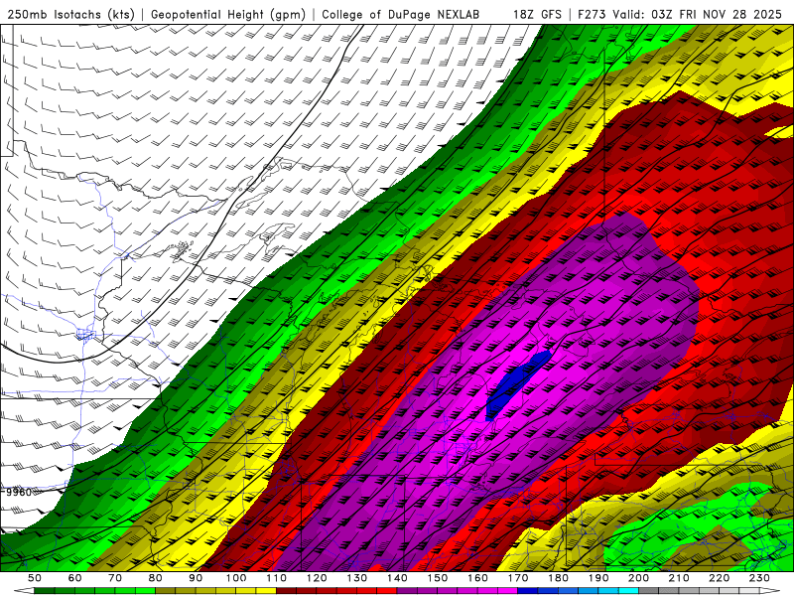Click legend value 130
This screenshot has height=596, width=794.
point(357,578)
